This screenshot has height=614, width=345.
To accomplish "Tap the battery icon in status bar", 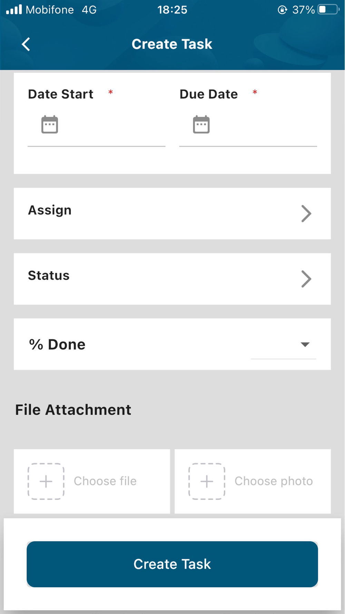I will 328,10.
